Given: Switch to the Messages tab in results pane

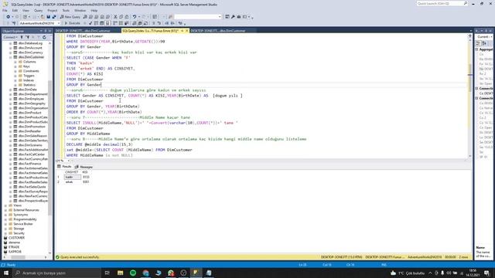Looking at the screenshot, I should pyautogui.click(x=84, y=167).
